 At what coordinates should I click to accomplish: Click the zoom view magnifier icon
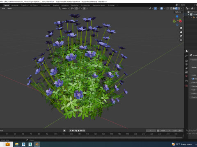point(181,28)
